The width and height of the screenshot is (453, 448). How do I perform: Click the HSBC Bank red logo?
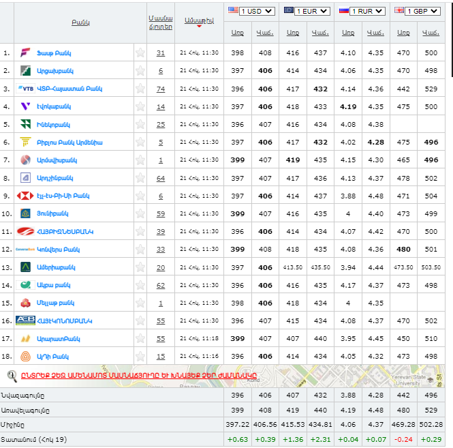[x=25, y=196]
